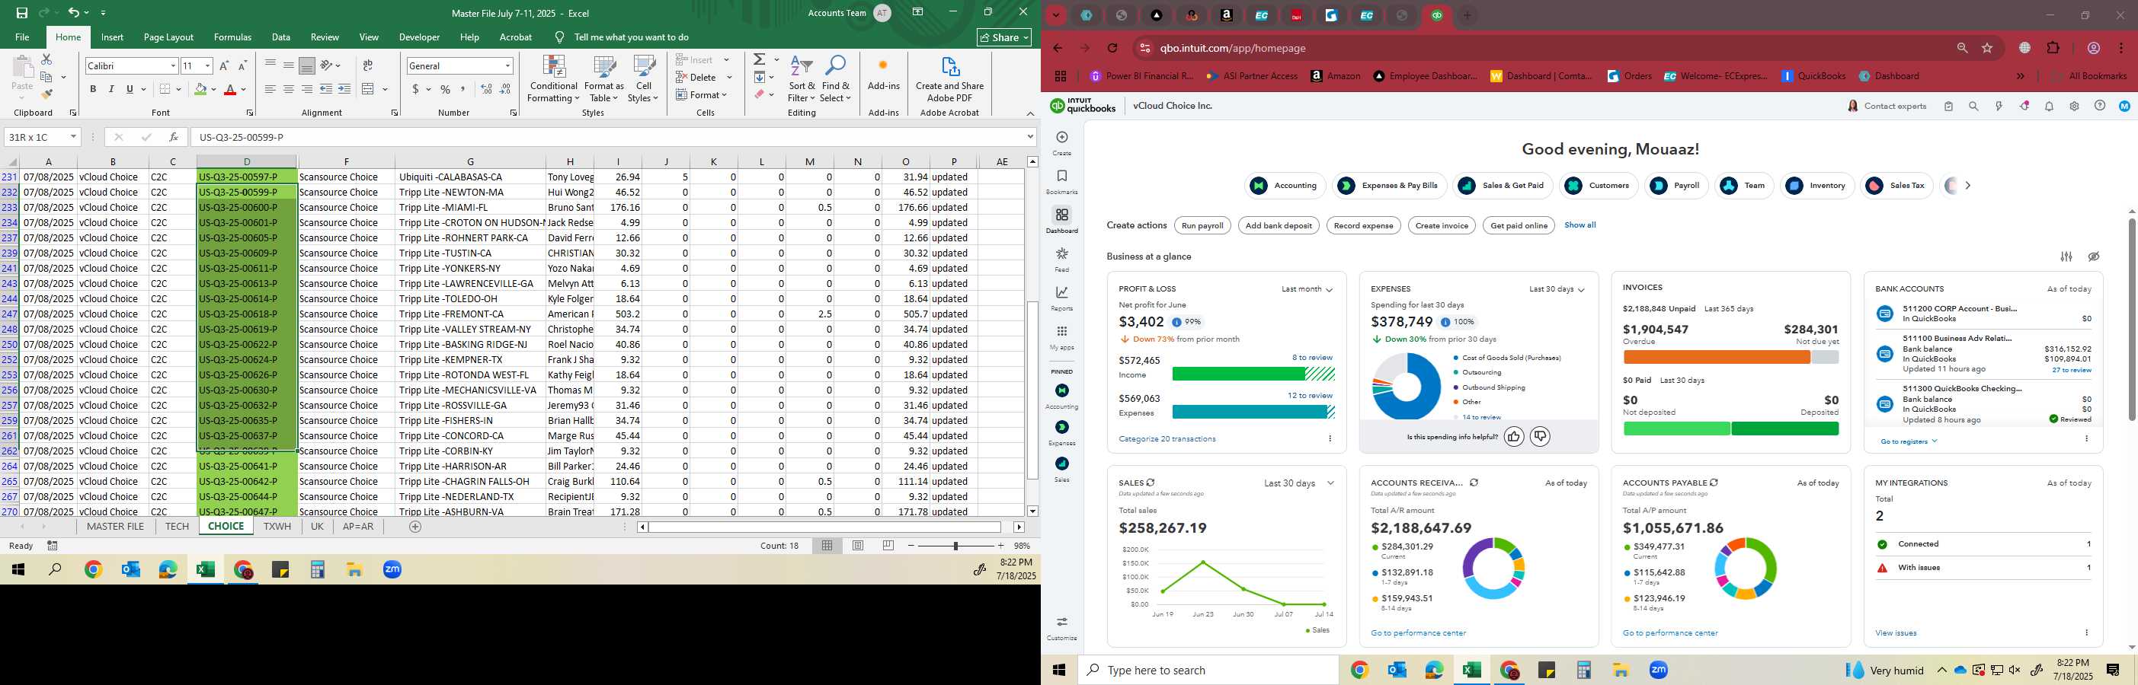This screenshot has height=685, width=2138.
Task: Click the Record expense button
Action: tap(1363, 225)
